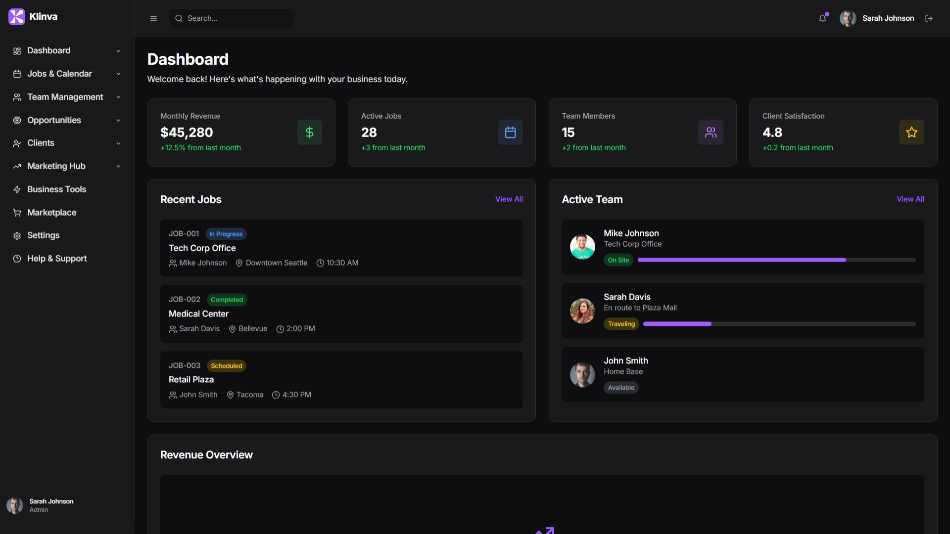The image size is (950, 534).
Task: Click the calendar icon in Active Jobs card
Action: (510, 132)
